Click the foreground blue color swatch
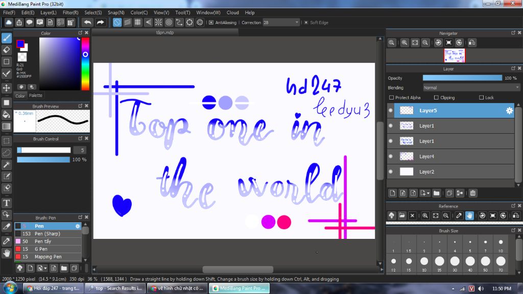The height and width of the screenshot is (294, 523). point(20,44)
